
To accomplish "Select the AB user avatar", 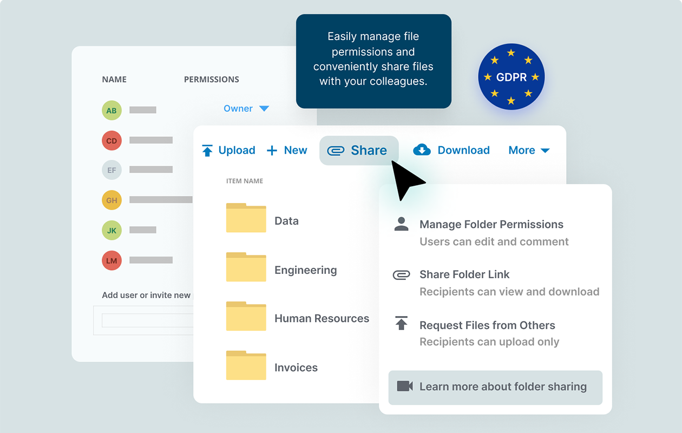I will [x=112, y=110].
